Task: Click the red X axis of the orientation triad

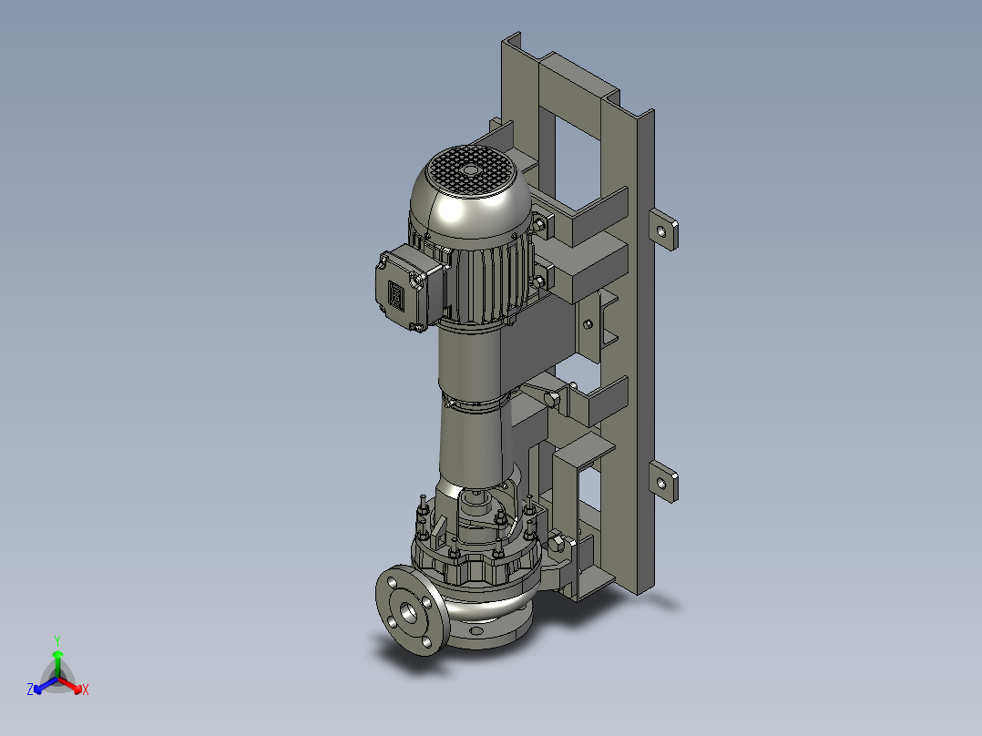Action: [71, 685]
